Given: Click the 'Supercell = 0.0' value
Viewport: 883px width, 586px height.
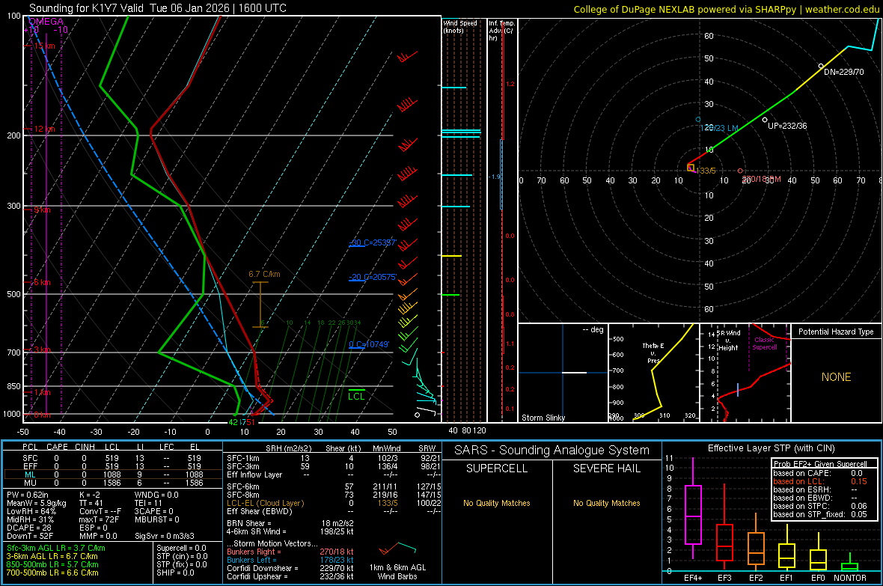Looking at the screenshot, I should (x=181, y=548).
